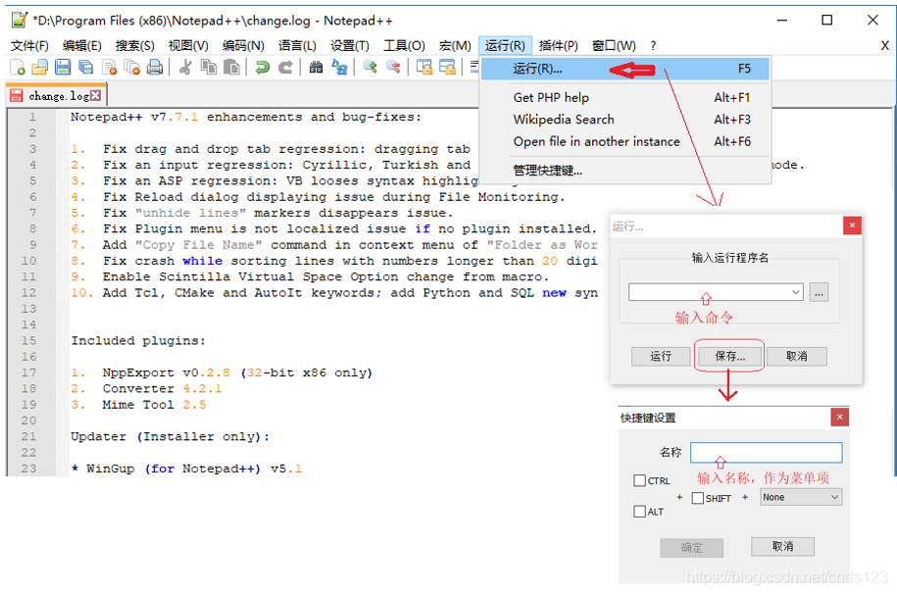Click the Copy toolbar icon
Screen dimensions: 897x595
tap(208, 68)
